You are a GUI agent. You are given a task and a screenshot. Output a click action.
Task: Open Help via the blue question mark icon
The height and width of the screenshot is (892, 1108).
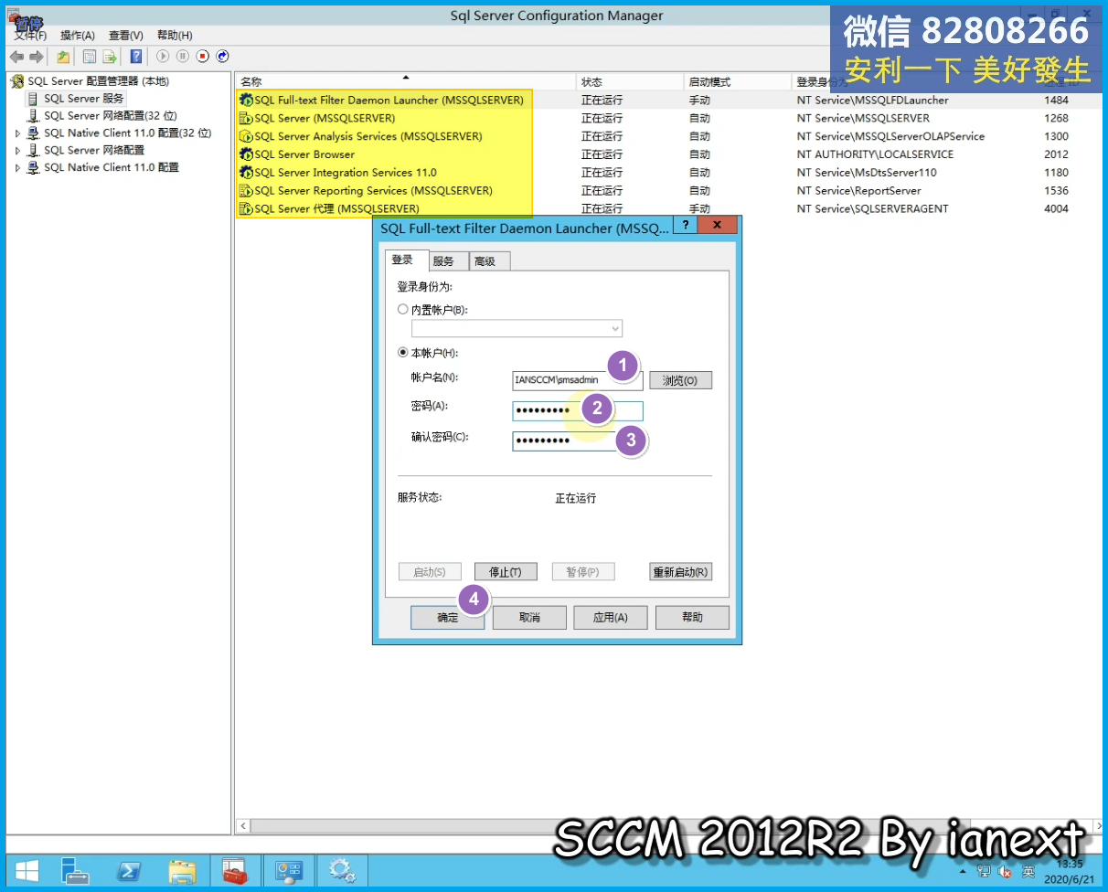[x=136, y=57]
